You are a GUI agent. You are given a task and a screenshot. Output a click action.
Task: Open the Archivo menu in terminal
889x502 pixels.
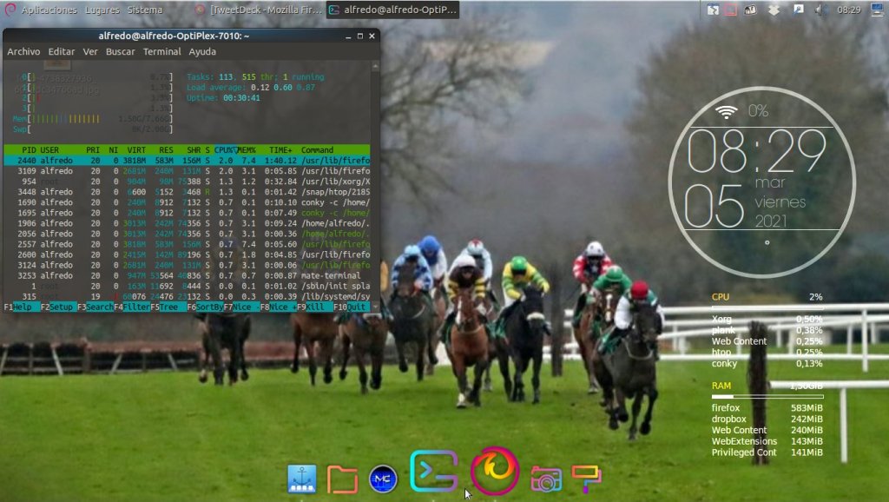click(x=23, y=52)
